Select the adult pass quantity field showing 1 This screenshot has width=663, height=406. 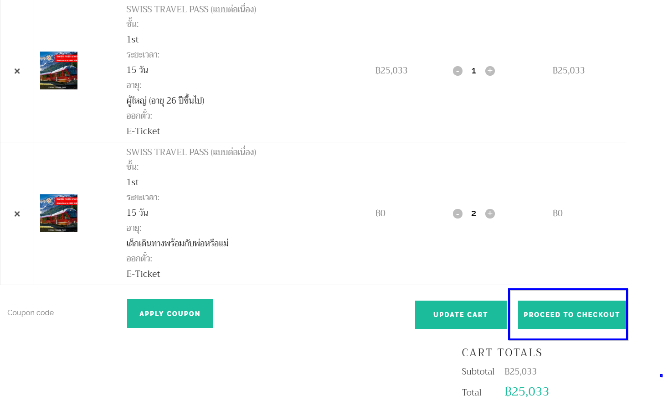474,71
